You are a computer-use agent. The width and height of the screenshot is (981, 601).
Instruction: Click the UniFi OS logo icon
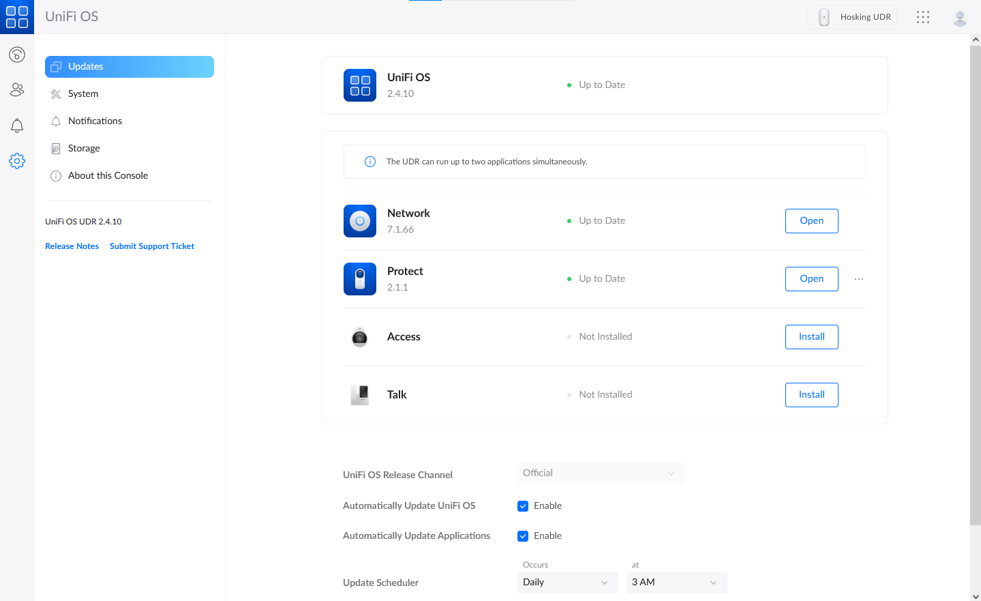[x=17, y=17]
